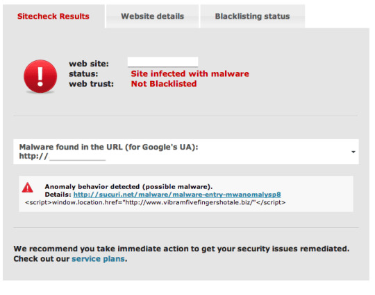
Task: Select the Sitecheck Results tab
Action: pyautogui.click(x=53, y=16)
